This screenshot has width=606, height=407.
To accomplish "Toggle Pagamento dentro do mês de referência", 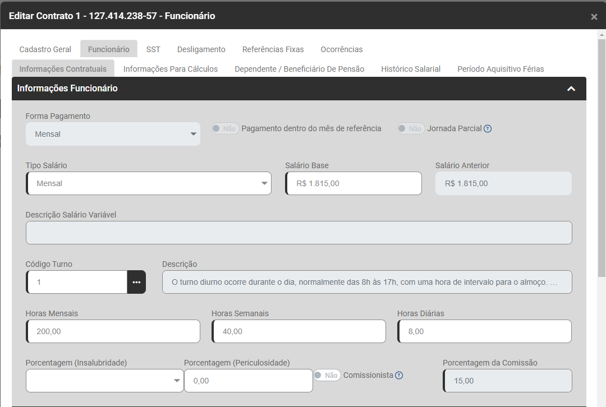I will 225,128.
